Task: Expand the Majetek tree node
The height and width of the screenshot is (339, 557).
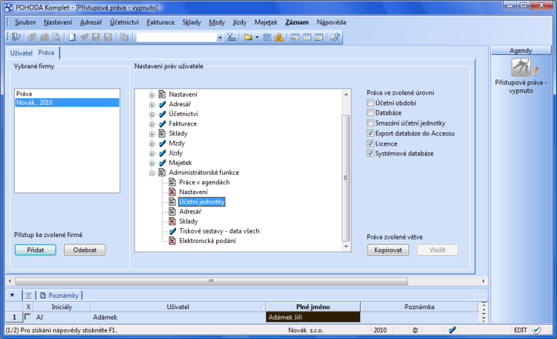Action: (152, 164)
